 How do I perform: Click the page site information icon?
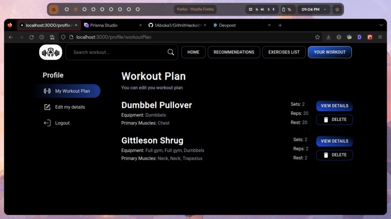tap(71, 37)
